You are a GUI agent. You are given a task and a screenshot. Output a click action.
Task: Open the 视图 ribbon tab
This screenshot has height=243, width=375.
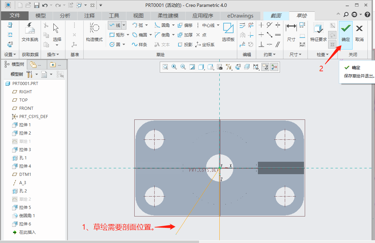click(138, 16)
